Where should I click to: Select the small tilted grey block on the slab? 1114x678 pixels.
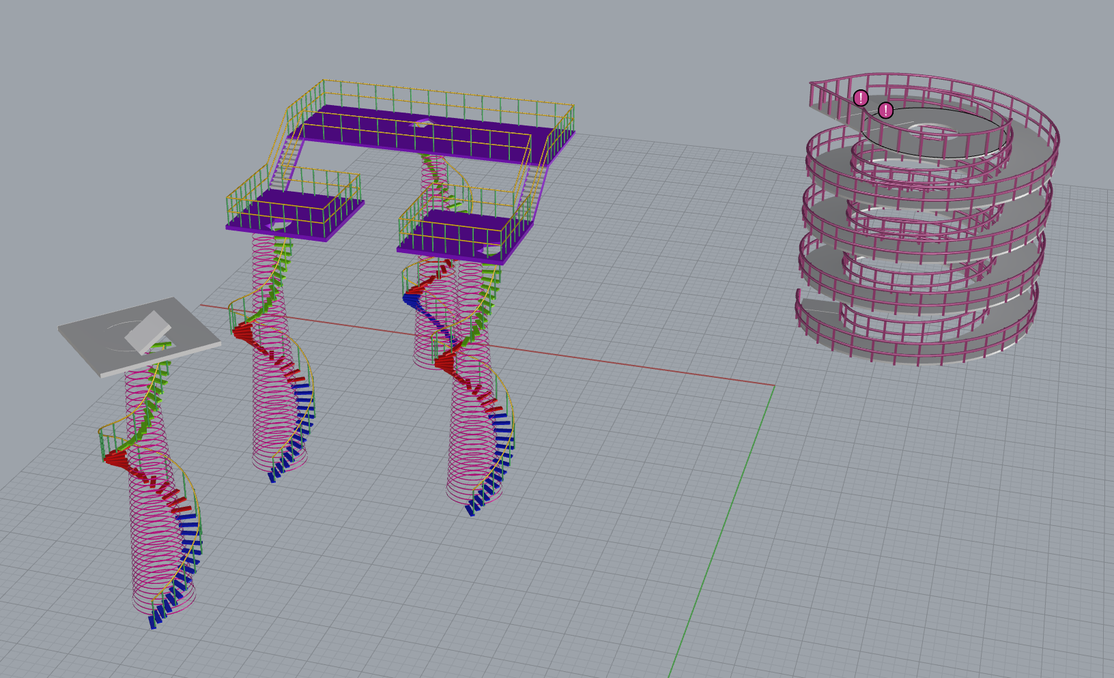click(148, 332)
